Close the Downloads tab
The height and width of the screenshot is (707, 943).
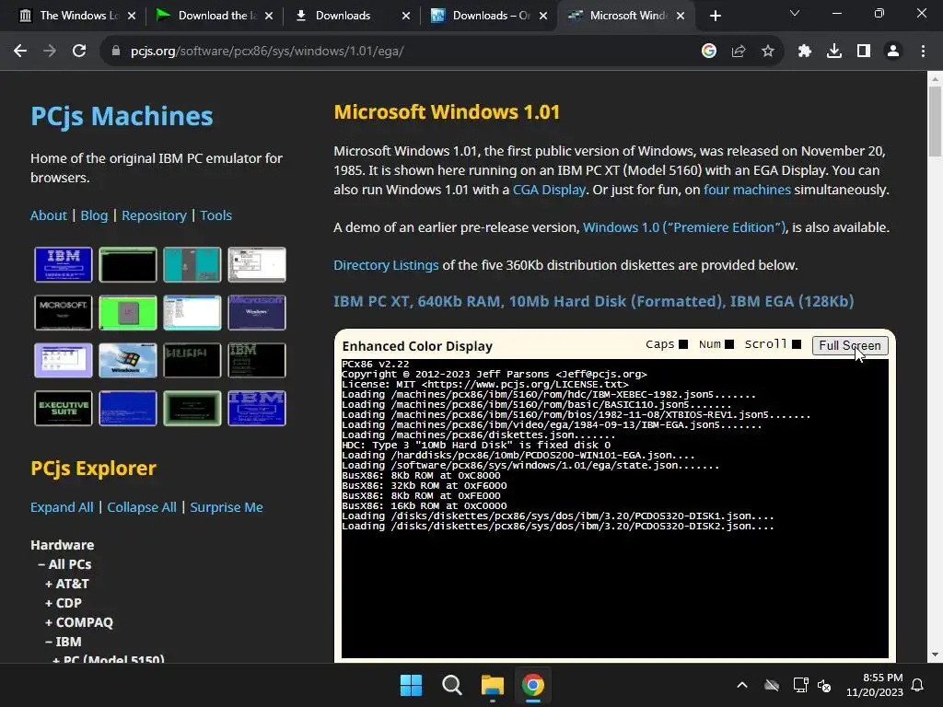pyautogui.click(x=406, y=16)
